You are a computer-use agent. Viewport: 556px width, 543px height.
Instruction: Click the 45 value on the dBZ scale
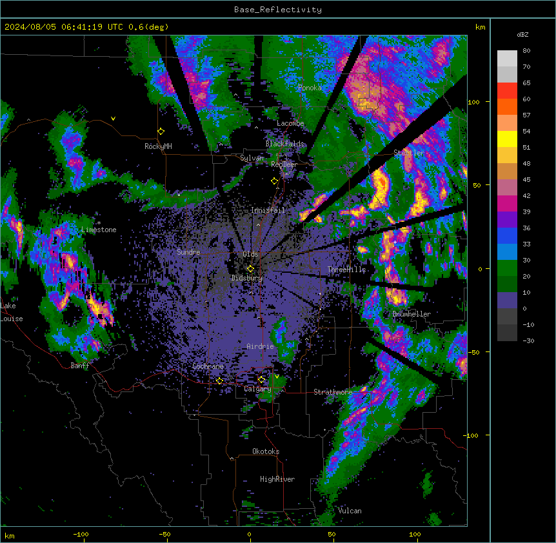[526, 180]
